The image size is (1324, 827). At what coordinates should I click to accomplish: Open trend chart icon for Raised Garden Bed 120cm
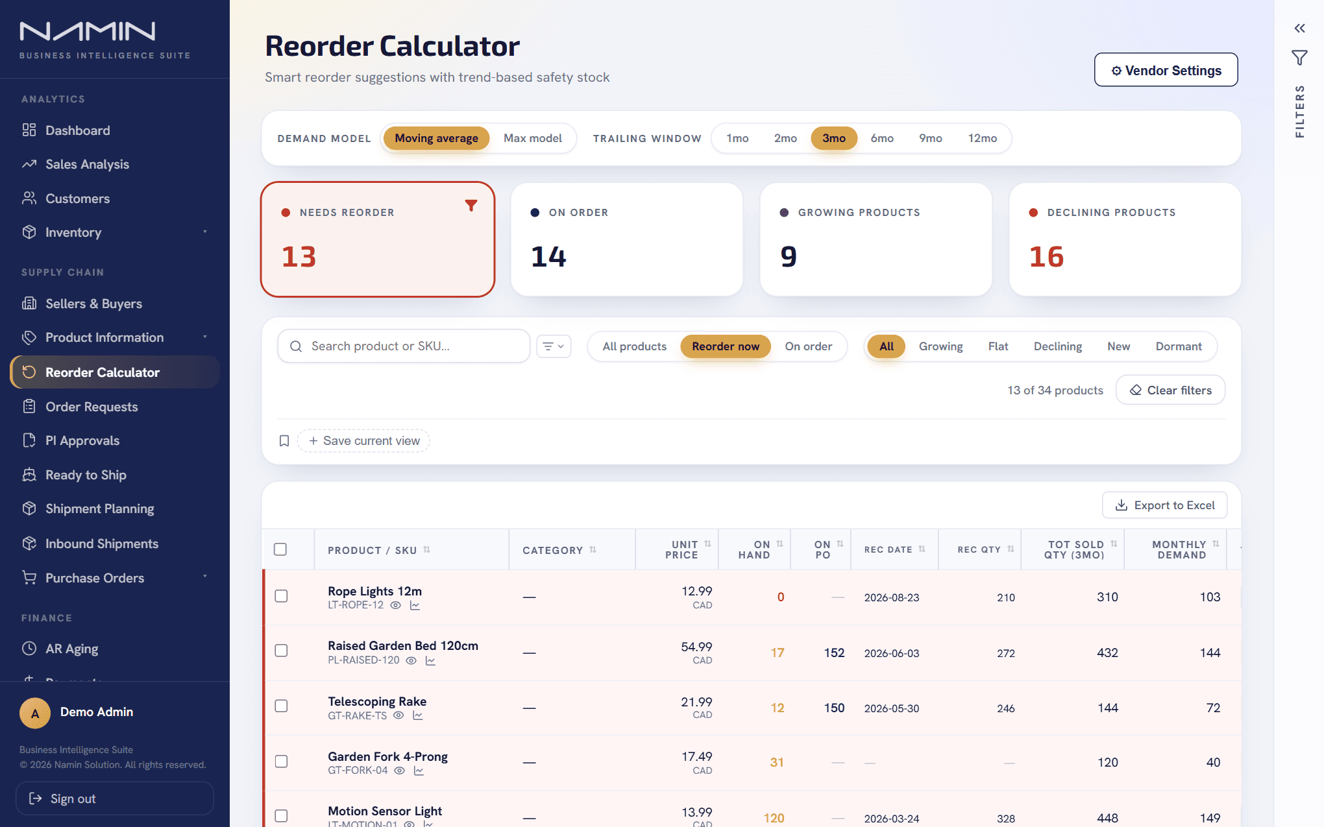pyautogui.click(x=430, y=660)
